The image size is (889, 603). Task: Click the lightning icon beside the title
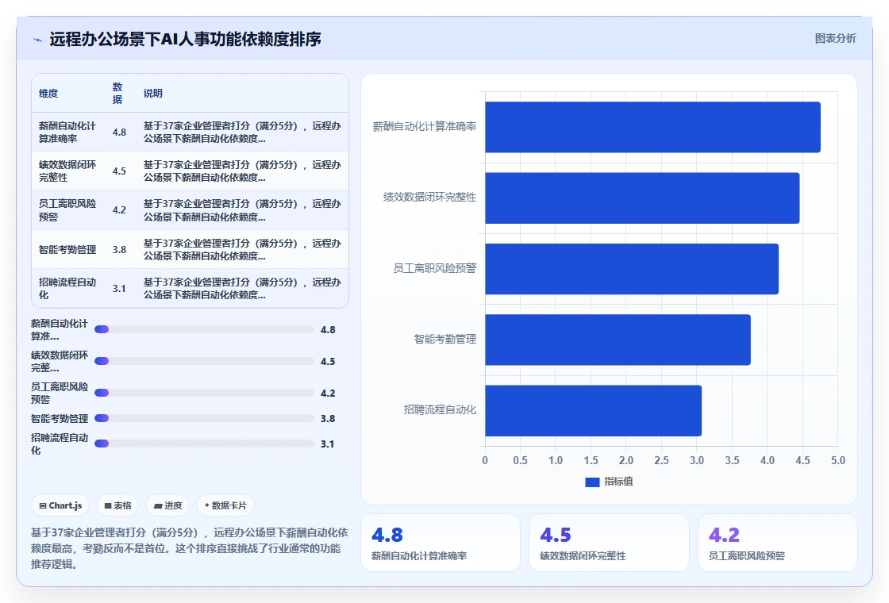38,40
